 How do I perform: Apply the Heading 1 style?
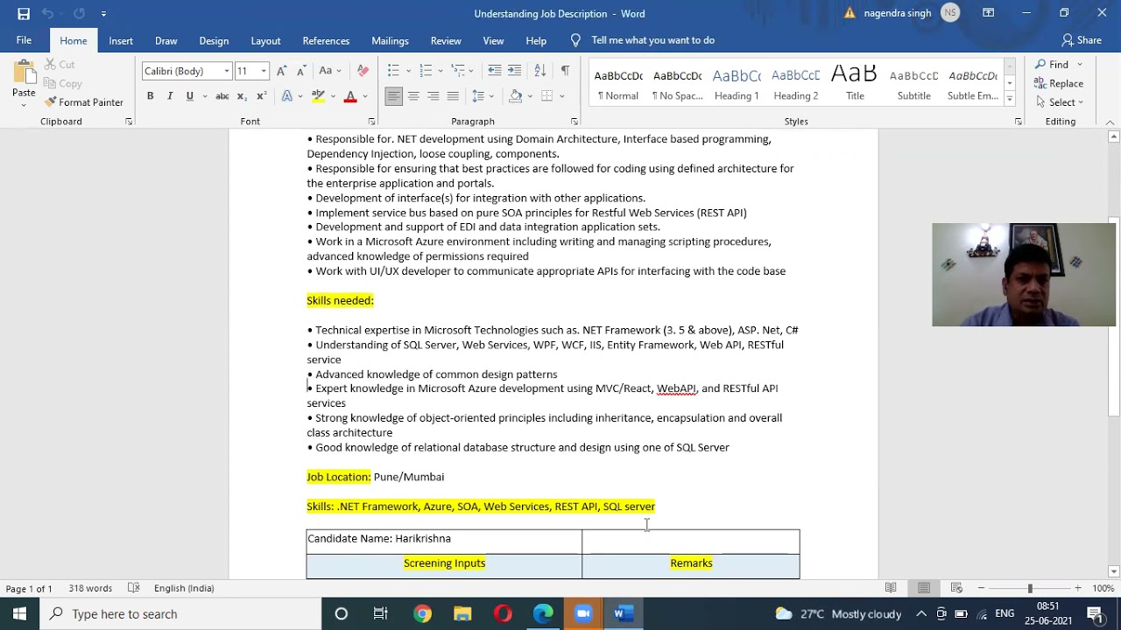(x=737, y=83)
